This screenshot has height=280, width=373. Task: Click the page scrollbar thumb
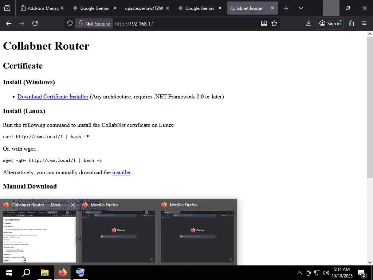(x=370, y=107)
